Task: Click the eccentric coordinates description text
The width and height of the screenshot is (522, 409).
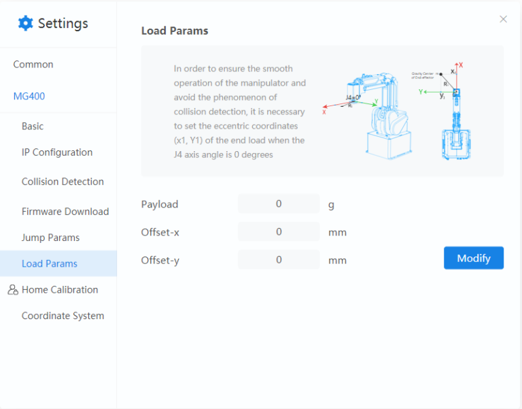Action: point(239,112)
